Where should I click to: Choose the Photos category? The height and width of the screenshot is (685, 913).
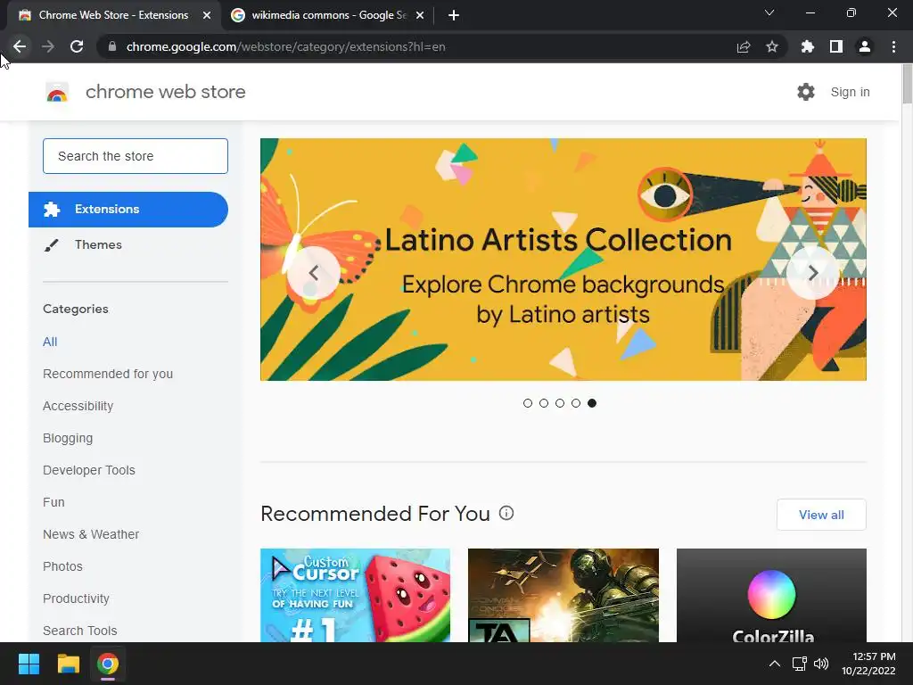[x=63, y=566]
